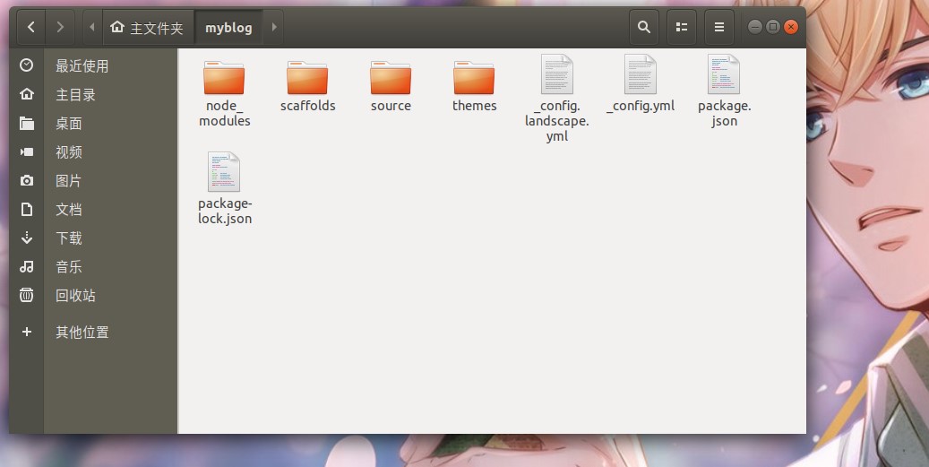
Task: Minimize the file manager window
Action: tap(755, 27)
